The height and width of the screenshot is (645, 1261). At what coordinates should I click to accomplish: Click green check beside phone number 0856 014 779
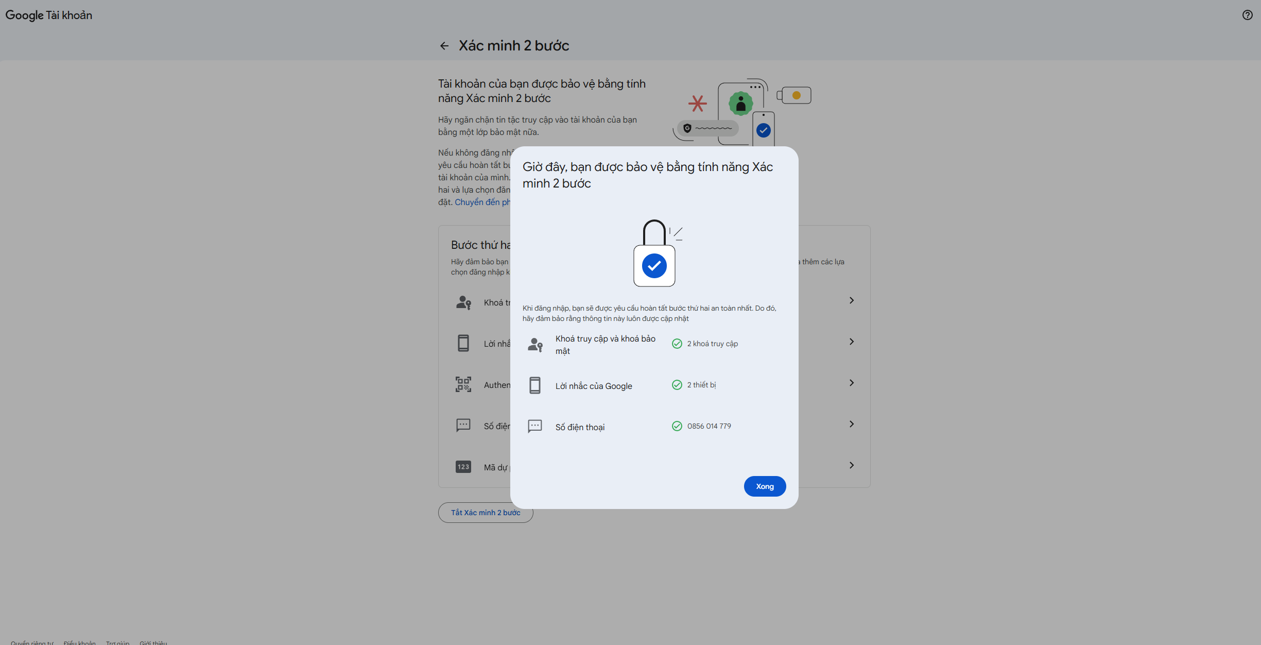pyautogui.click(x=677, y=426)
